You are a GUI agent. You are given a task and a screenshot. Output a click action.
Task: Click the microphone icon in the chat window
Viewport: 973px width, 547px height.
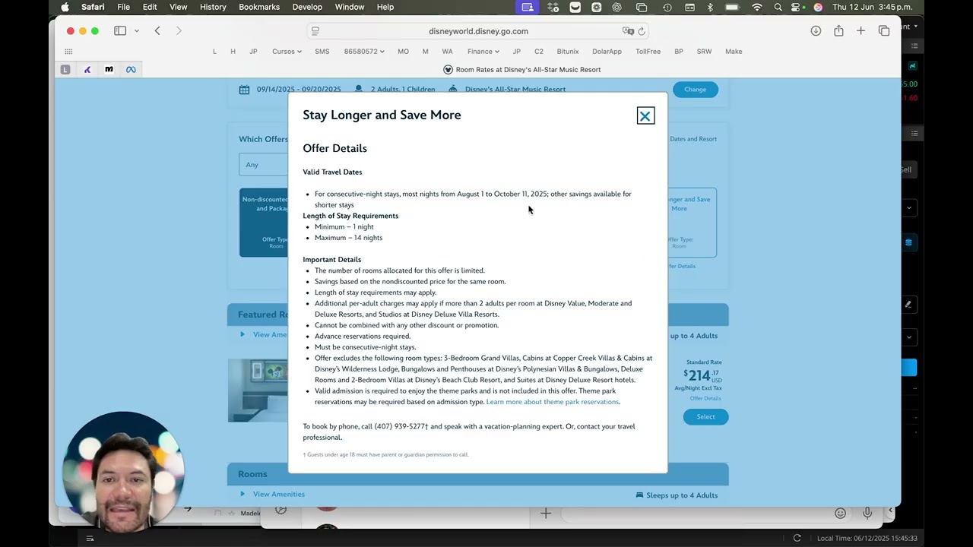click(x=867, y=514)
